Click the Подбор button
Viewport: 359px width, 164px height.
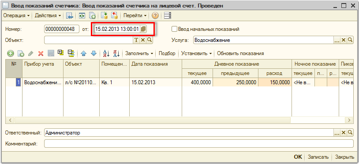167,53
